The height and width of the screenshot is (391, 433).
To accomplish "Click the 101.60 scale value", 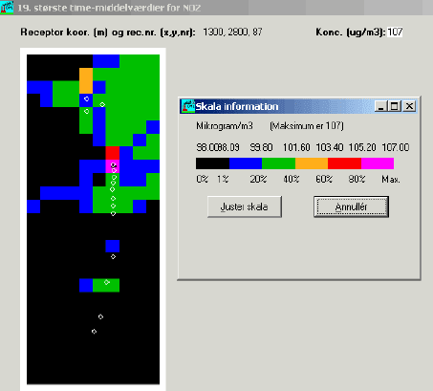I will coord(296,147).
